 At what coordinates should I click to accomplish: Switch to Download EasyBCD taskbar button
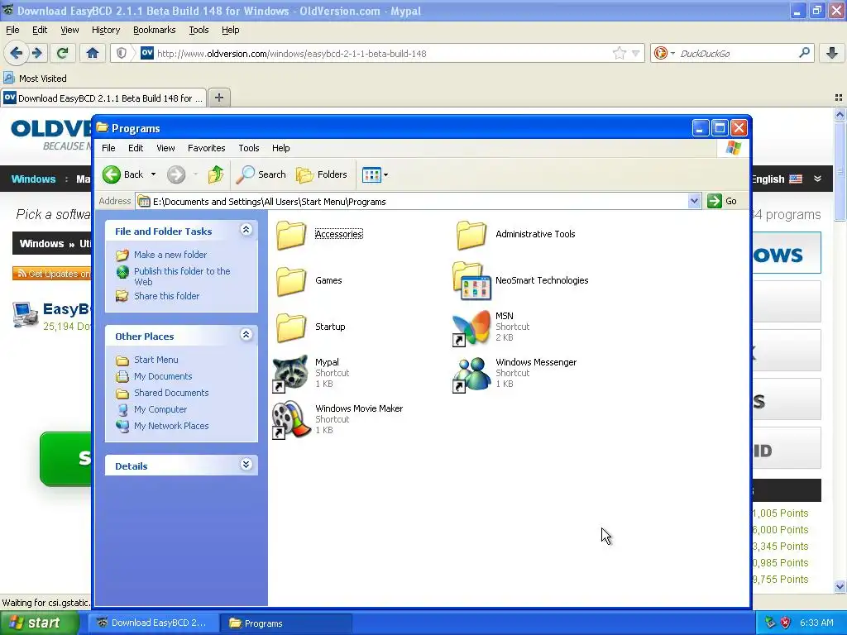click(153, 623)
